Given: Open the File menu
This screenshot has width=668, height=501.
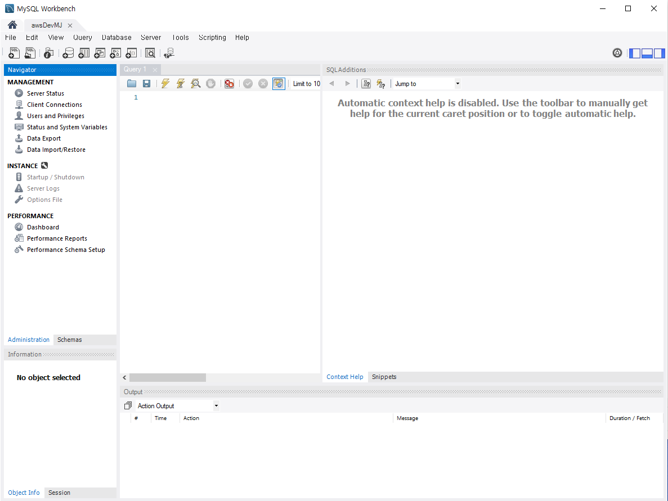Looking at the screenshot, I should pyautogui.click(x=11, y=38).
